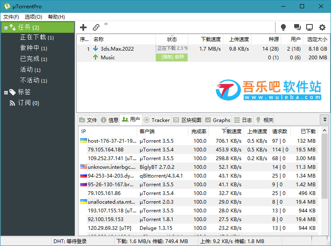This screenshot has width=331, height=246.
Task: Switch to the Tracker tab
Action: pyautogui.click(x=157, y=120)
